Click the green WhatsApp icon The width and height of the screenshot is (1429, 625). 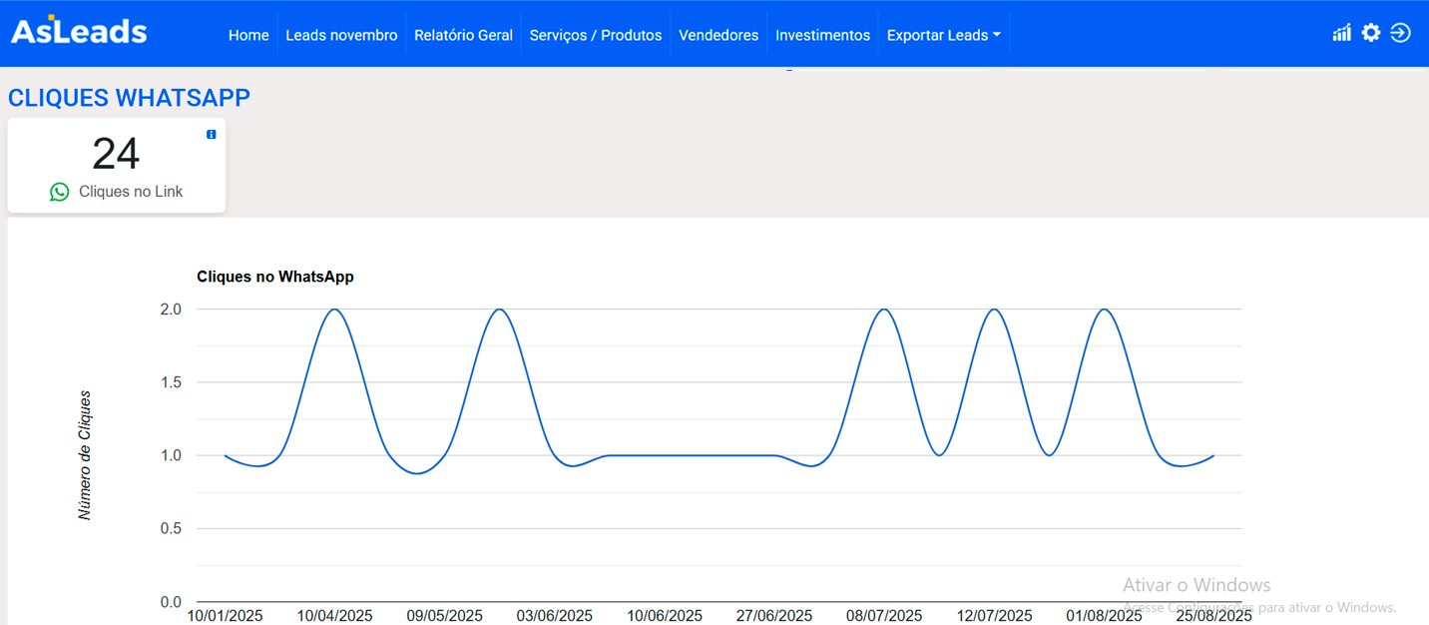tap(60, 192)
